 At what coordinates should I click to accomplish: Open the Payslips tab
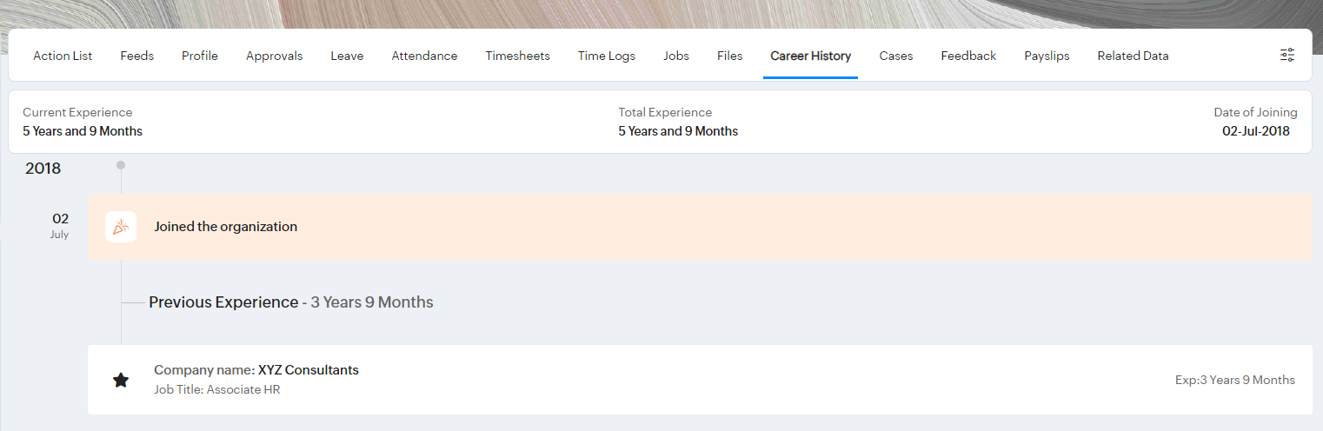(x=1047, y=56)
